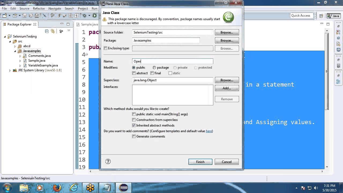Click Finish in New Java Class dialog

[200, 162]
